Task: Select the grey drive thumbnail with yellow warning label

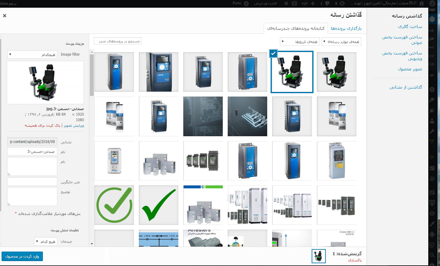Action: point(337,161)
